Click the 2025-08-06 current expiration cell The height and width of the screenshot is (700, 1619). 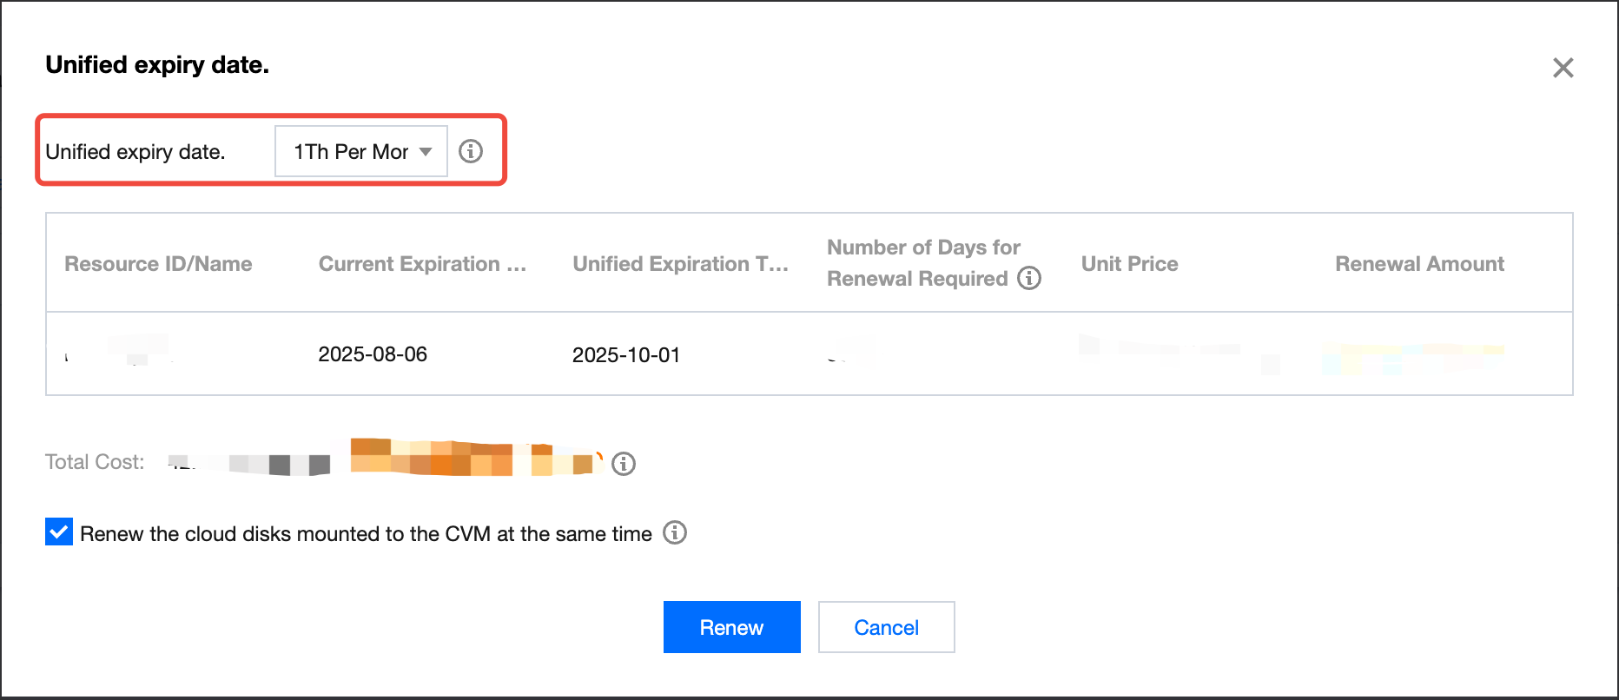(x=373, y=354)
